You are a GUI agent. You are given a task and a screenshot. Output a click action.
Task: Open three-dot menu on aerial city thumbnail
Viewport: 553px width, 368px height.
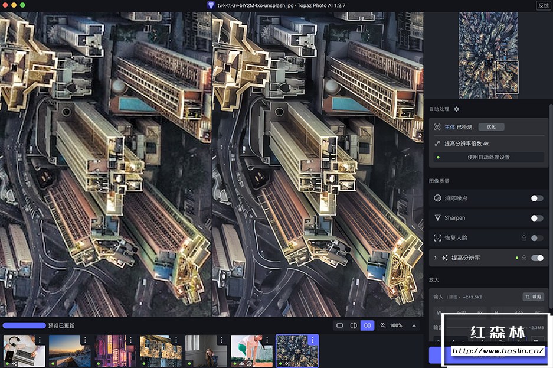point(312,340)
